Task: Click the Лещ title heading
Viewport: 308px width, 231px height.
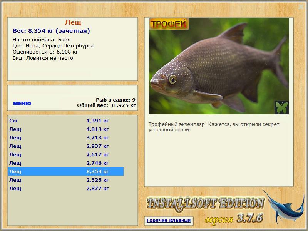Action: 73,22
